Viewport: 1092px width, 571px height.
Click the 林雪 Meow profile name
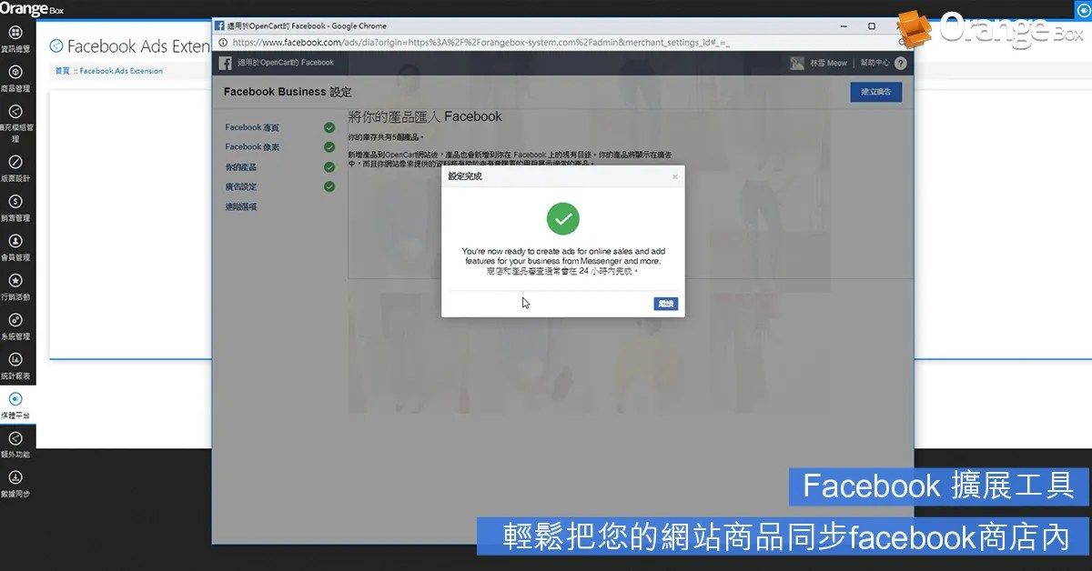(x=827, y=63)
